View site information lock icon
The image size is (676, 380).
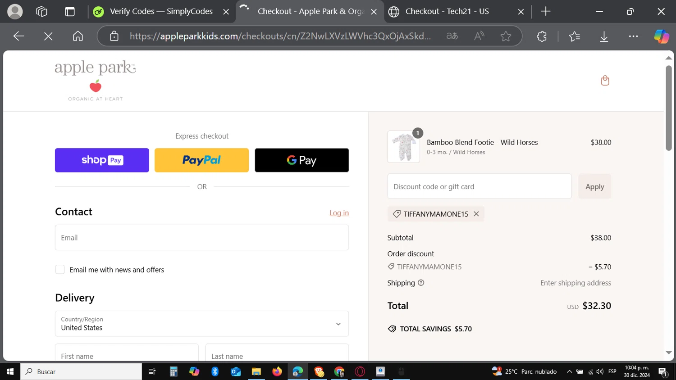(114, 36)
